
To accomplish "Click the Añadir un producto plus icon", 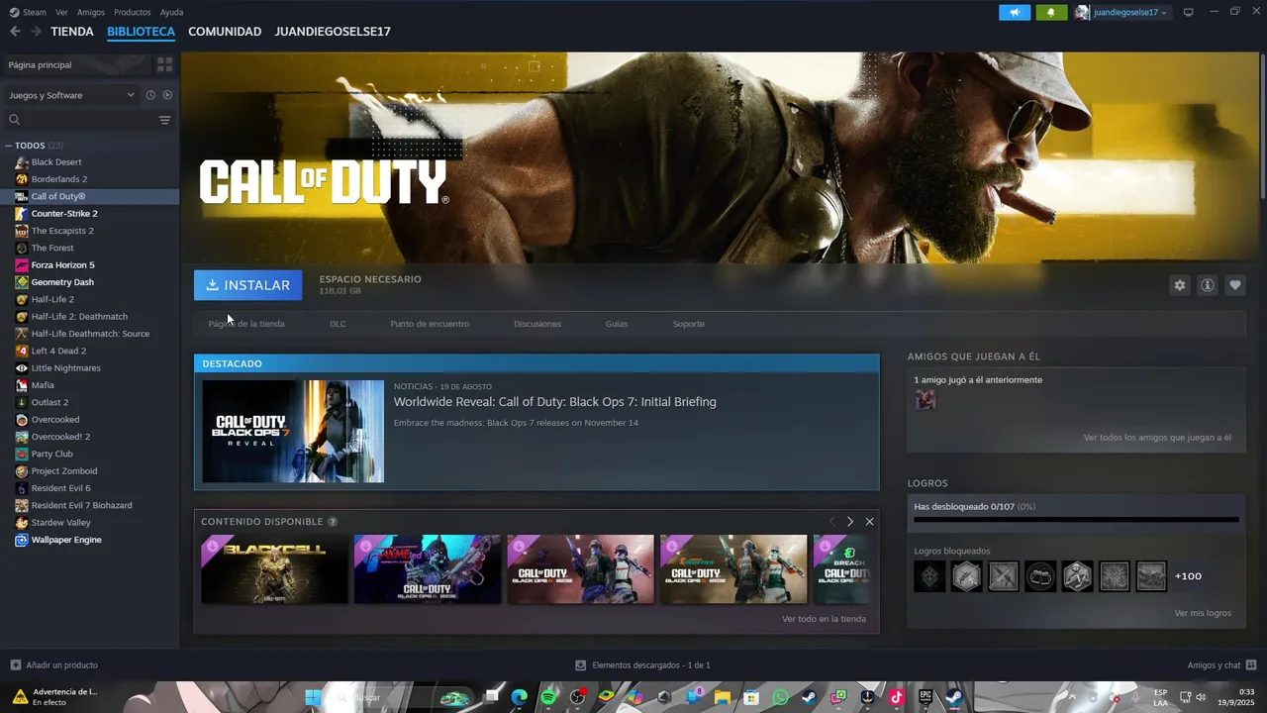I will coord(15,664).
